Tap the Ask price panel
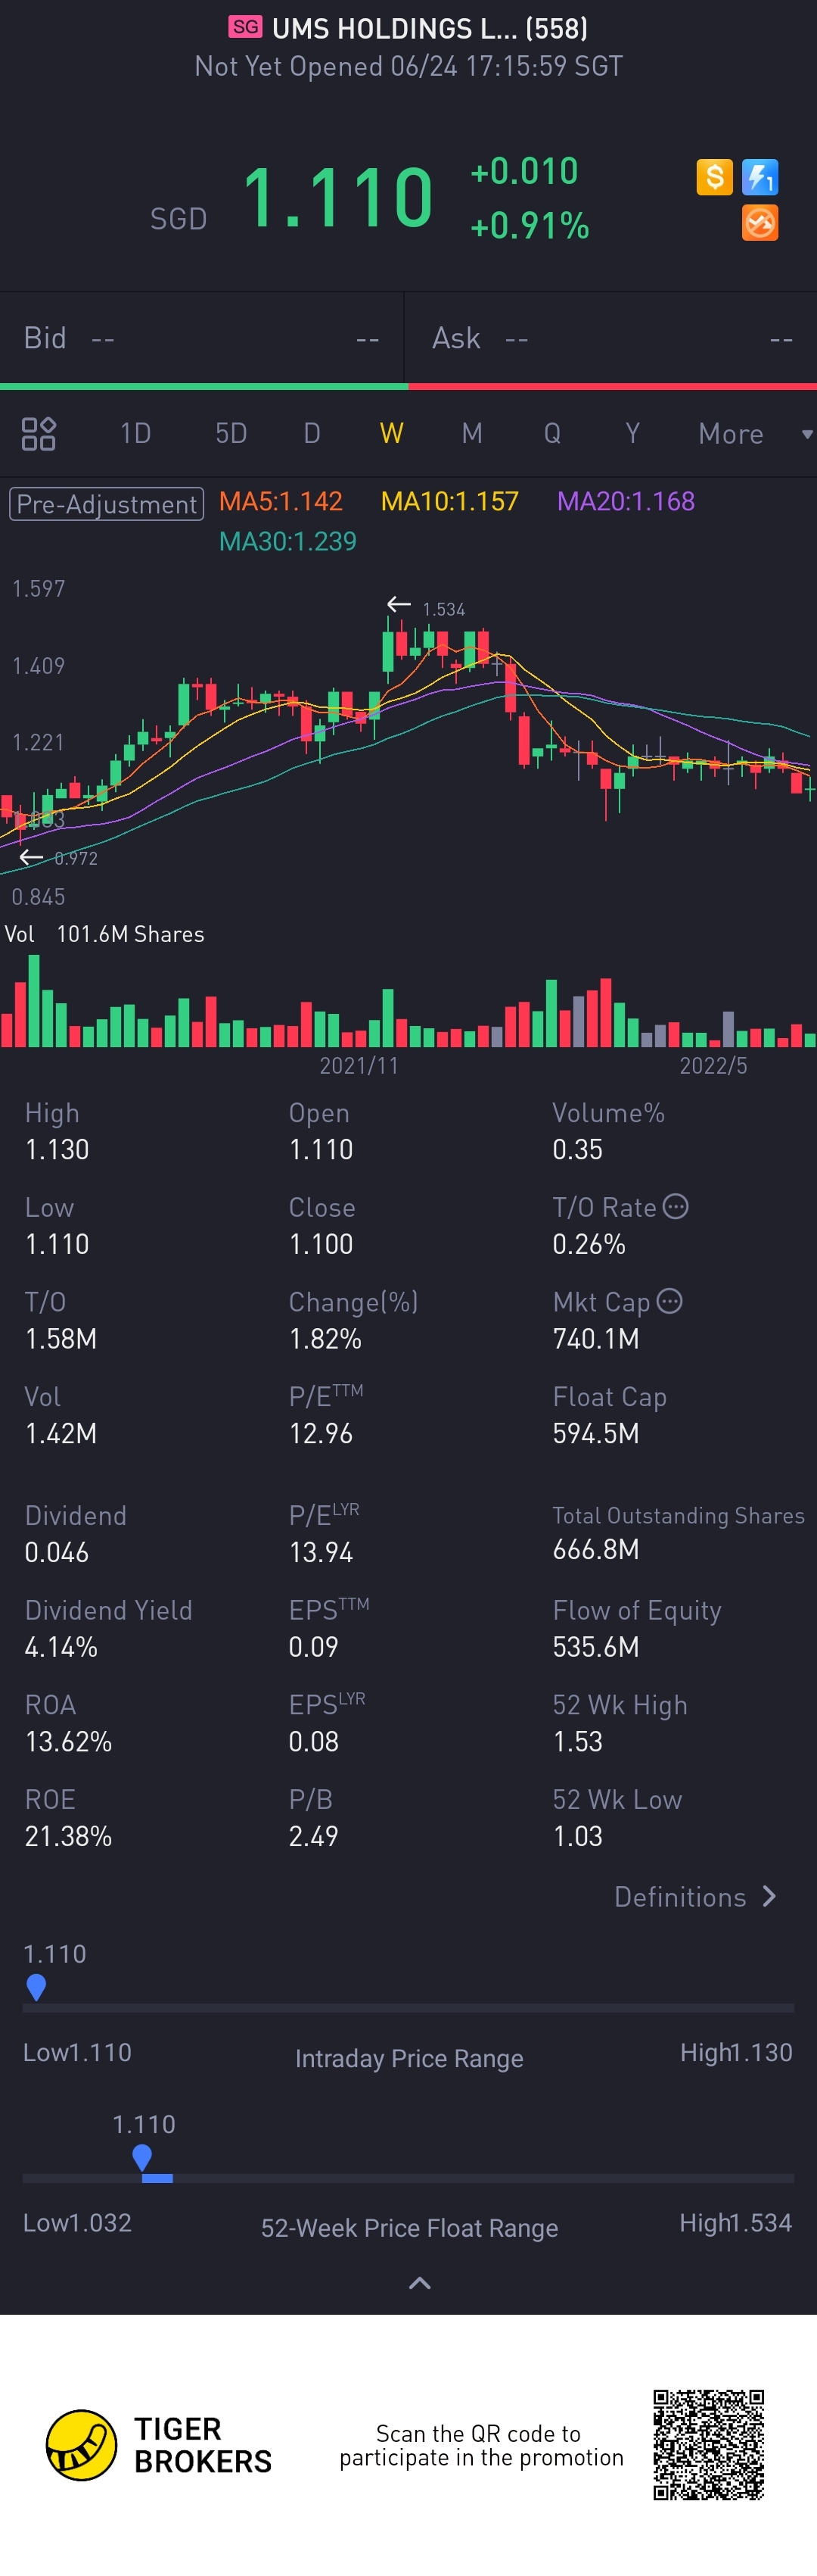817x2576 pixels. (611, 338)
